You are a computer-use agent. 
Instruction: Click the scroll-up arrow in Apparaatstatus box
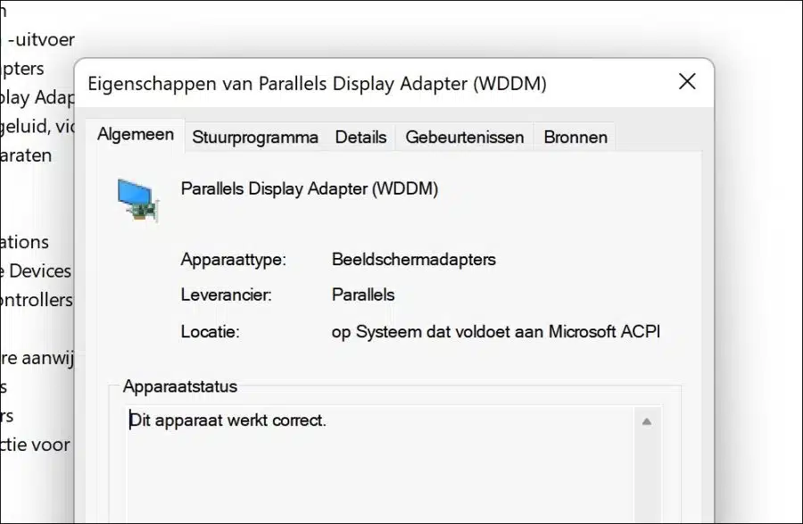(x=647, y=421)
